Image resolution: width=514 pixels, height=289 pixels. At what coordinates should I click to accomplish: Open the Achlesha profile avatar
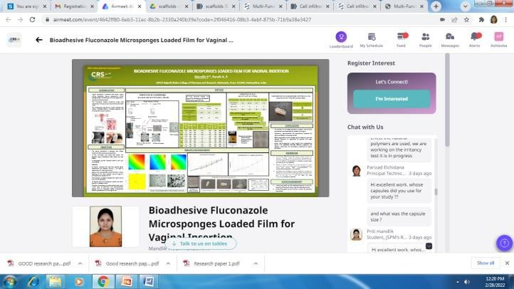(x=498, y=37)
